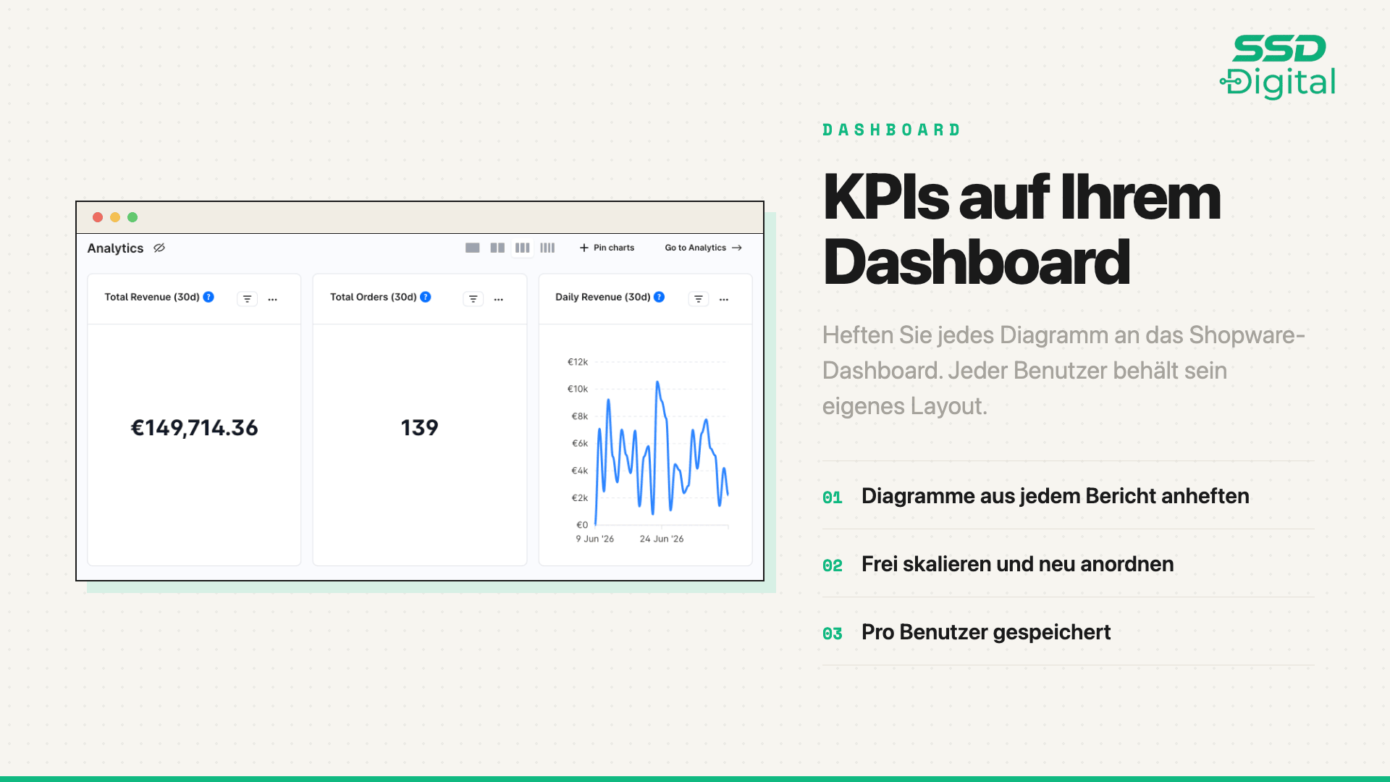Image resolution: width=1390 pixels, height=782 pixels.
Task: Click the Pin charts button
Action: 607,248
